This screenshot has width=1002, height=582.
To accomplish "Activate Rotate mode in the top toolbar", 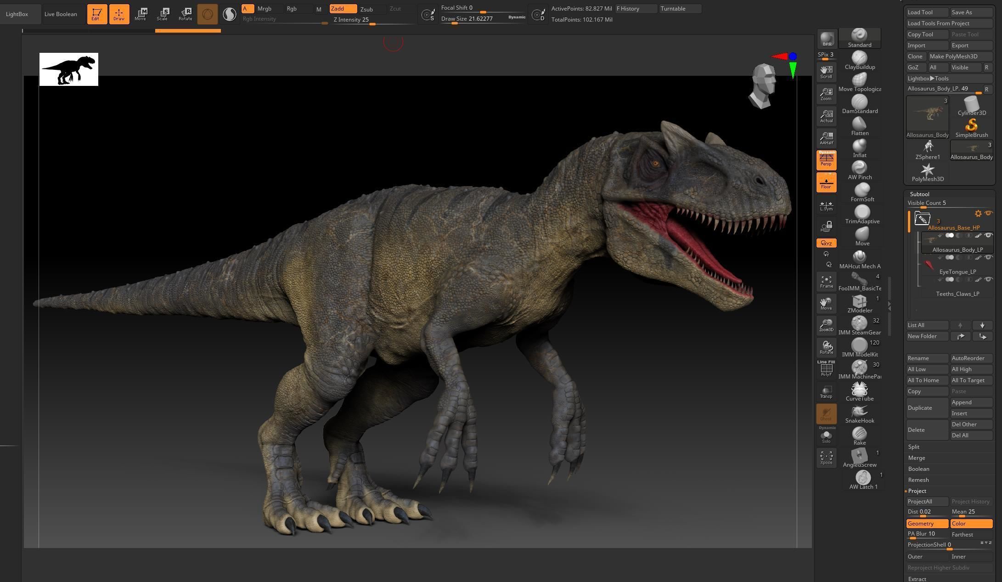I will (x=185, y=14).
